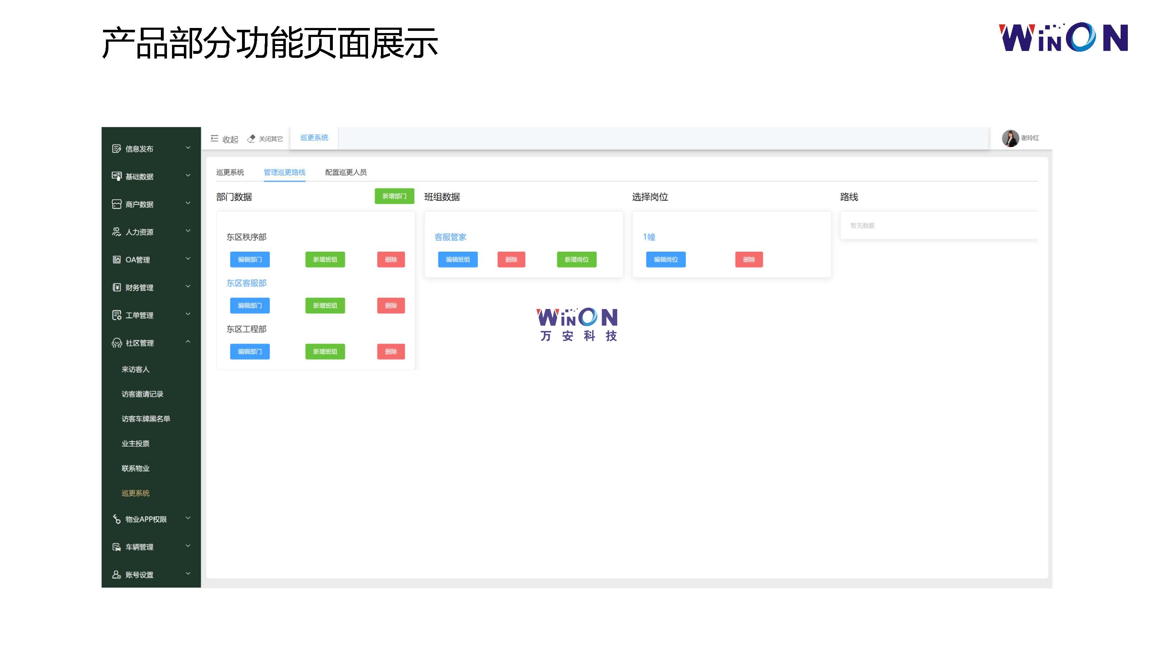
Task: Click the 基础数据 sidebar icon
Action: tap(116, 177)
